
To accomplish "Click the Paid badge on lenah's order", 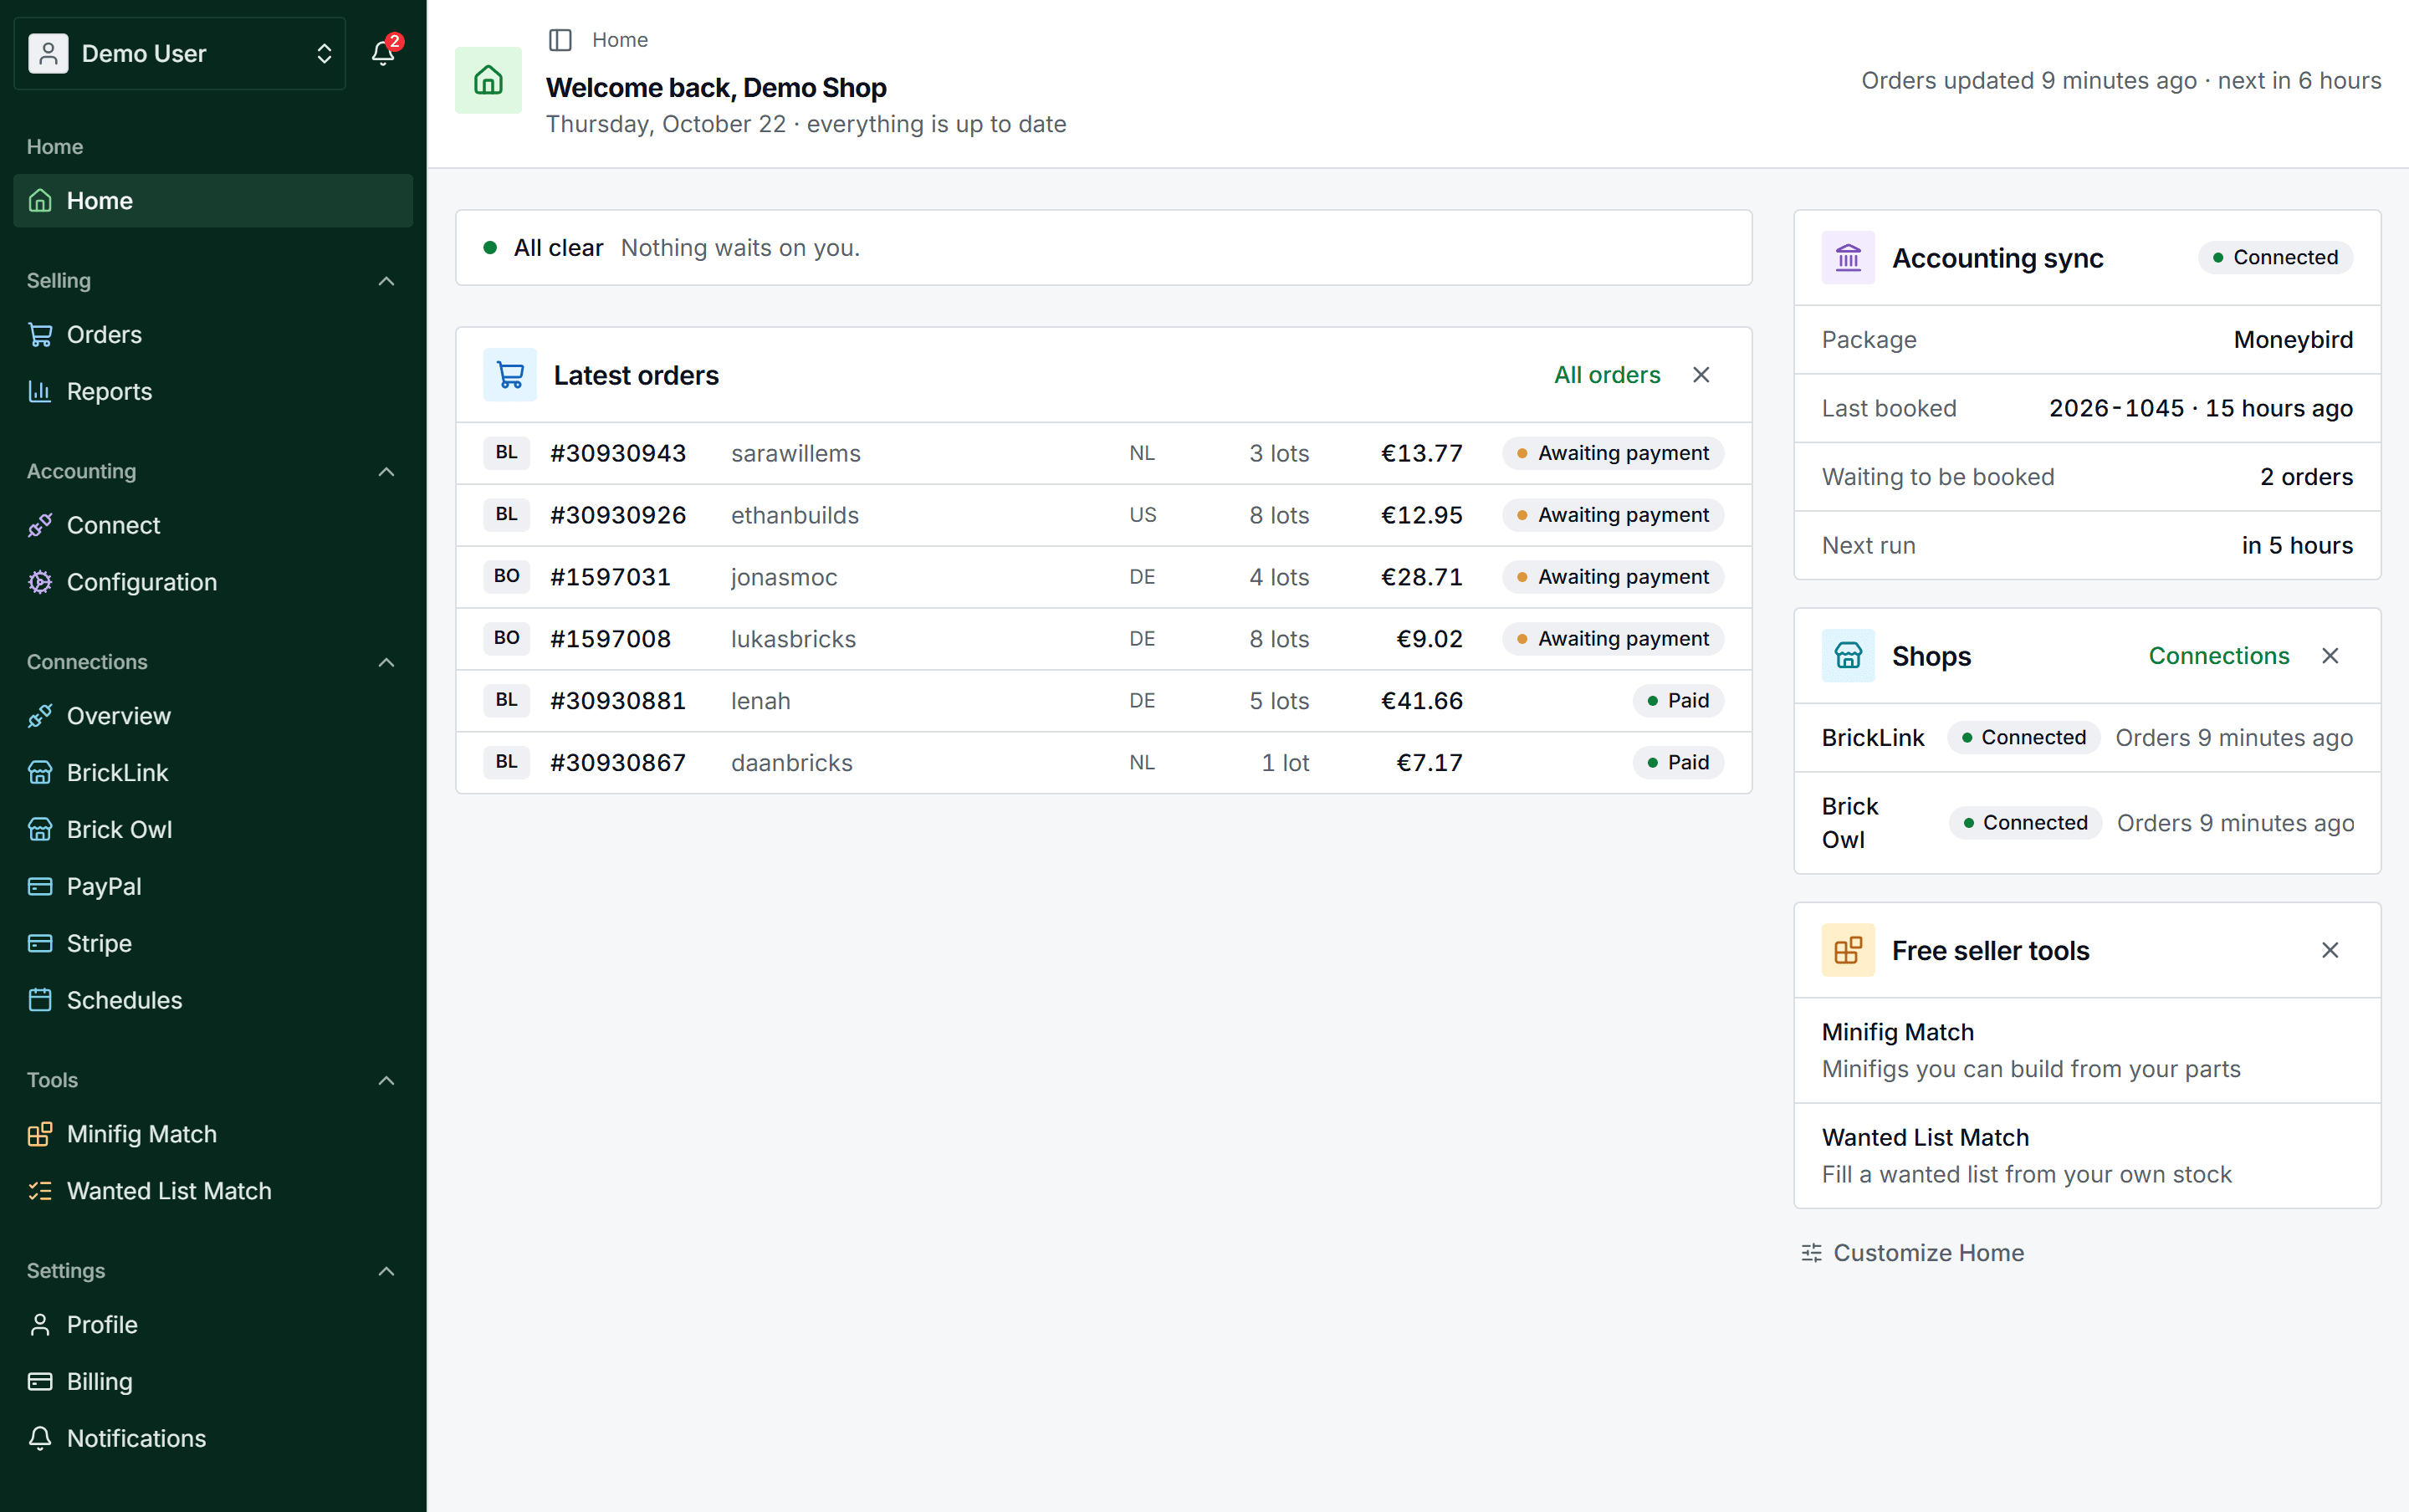I will click(x=1678, y=701).
